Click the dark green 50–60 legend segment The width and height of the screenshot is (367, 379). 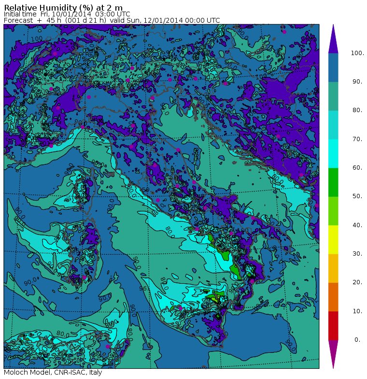pyautogui.click(x=333, y=182)
